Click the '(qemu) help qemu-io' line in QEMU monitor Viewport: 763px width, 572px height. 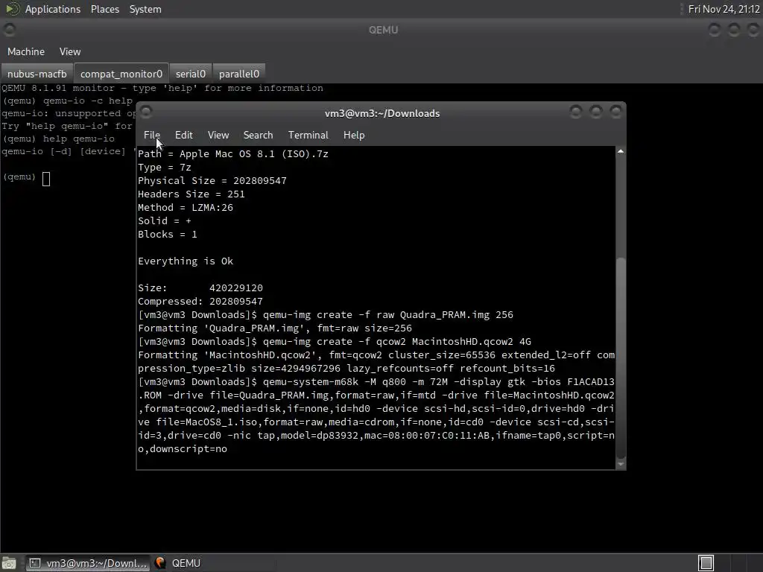pyautogui.click(x=58, y=139)
